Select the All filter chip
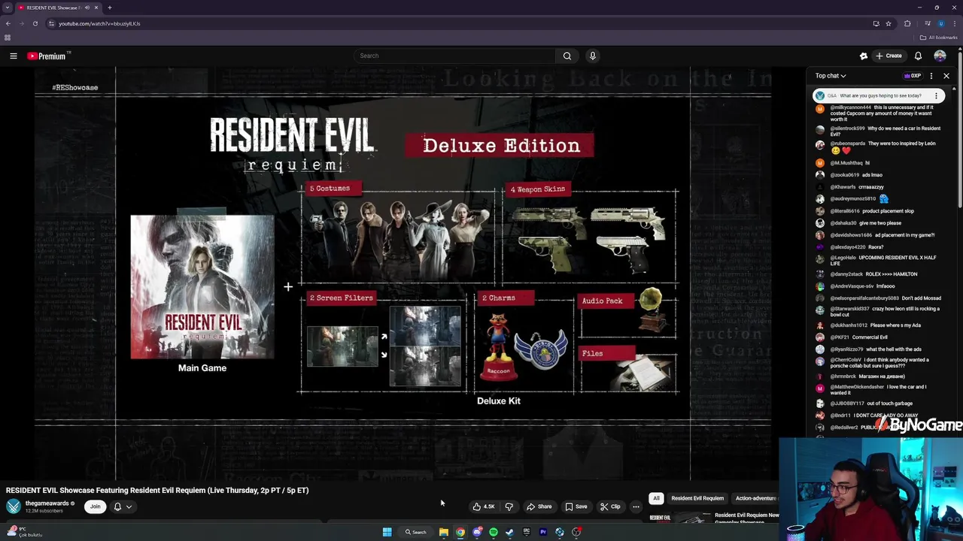Screen dimensions: 963x541 tap(656, 498)
